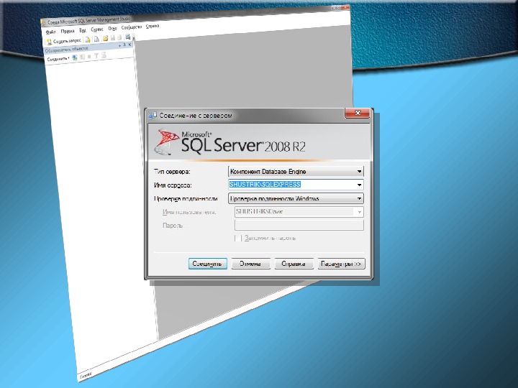The width and height of the screenshot is (518, 388).
Task: Click the stop square icon in Object Explorer
Action: pos(89,57)
